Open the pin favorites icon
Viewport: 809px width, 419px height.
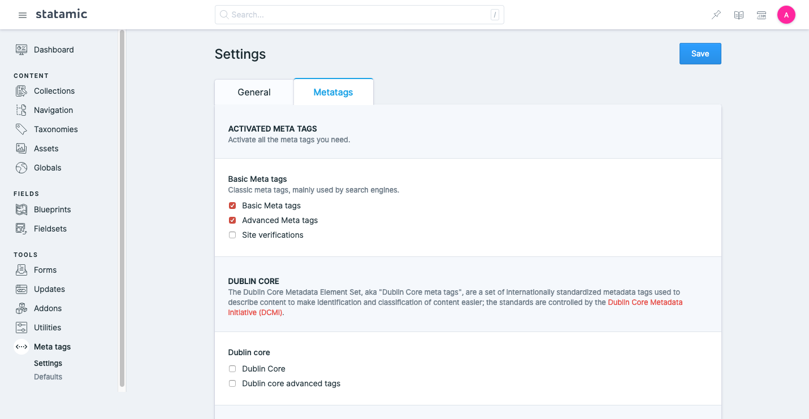pyautogui.click(x=716, y=15)
